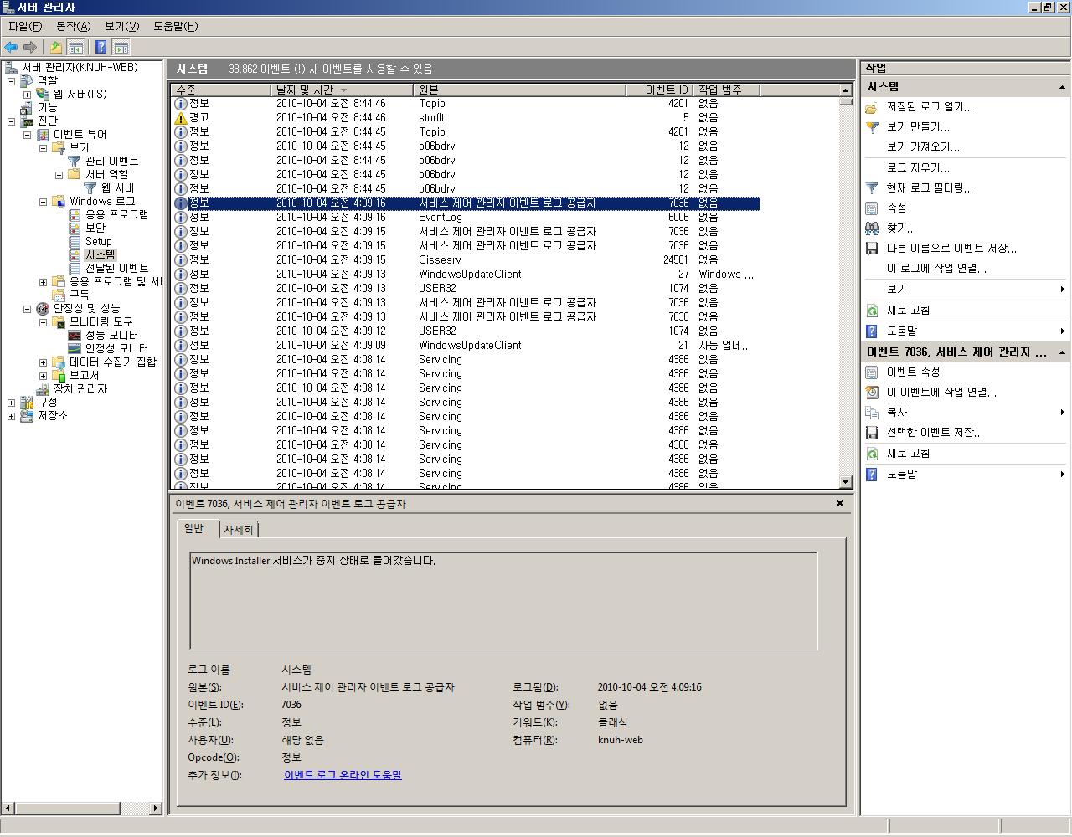Screen dimensions: 1072x837
Task: Click the 장치 관리자 icon
Action: pyautogui.click(x=44, y=388)
